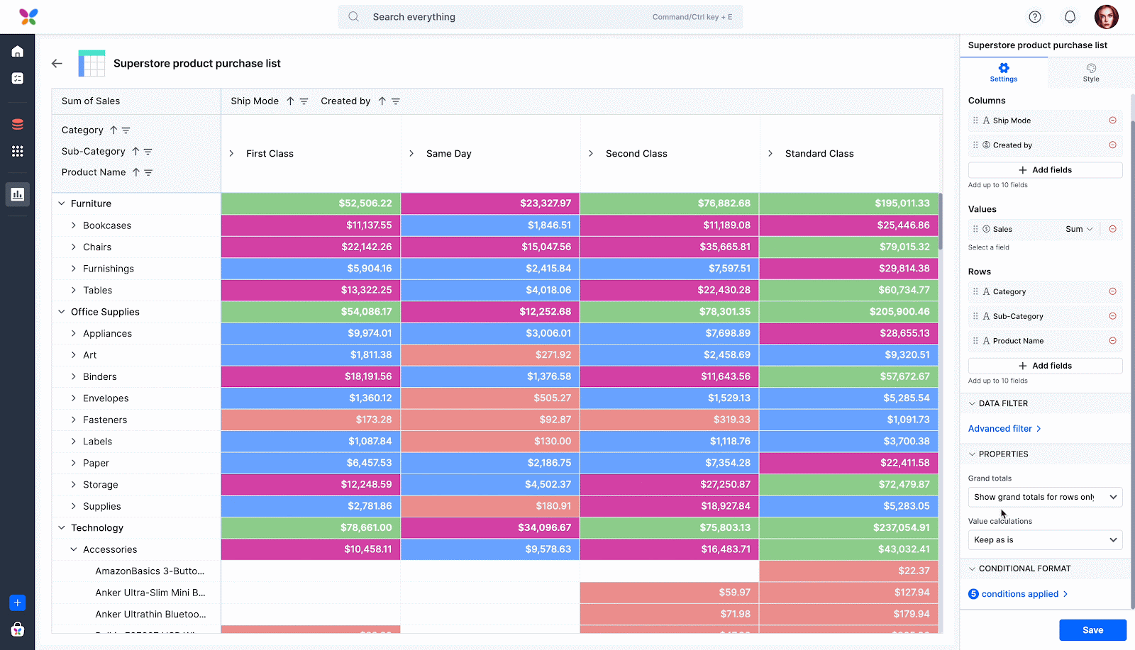Save the pivot table settings
Viewport: 1135px width, 650px height.
(x=1092, y=630)
